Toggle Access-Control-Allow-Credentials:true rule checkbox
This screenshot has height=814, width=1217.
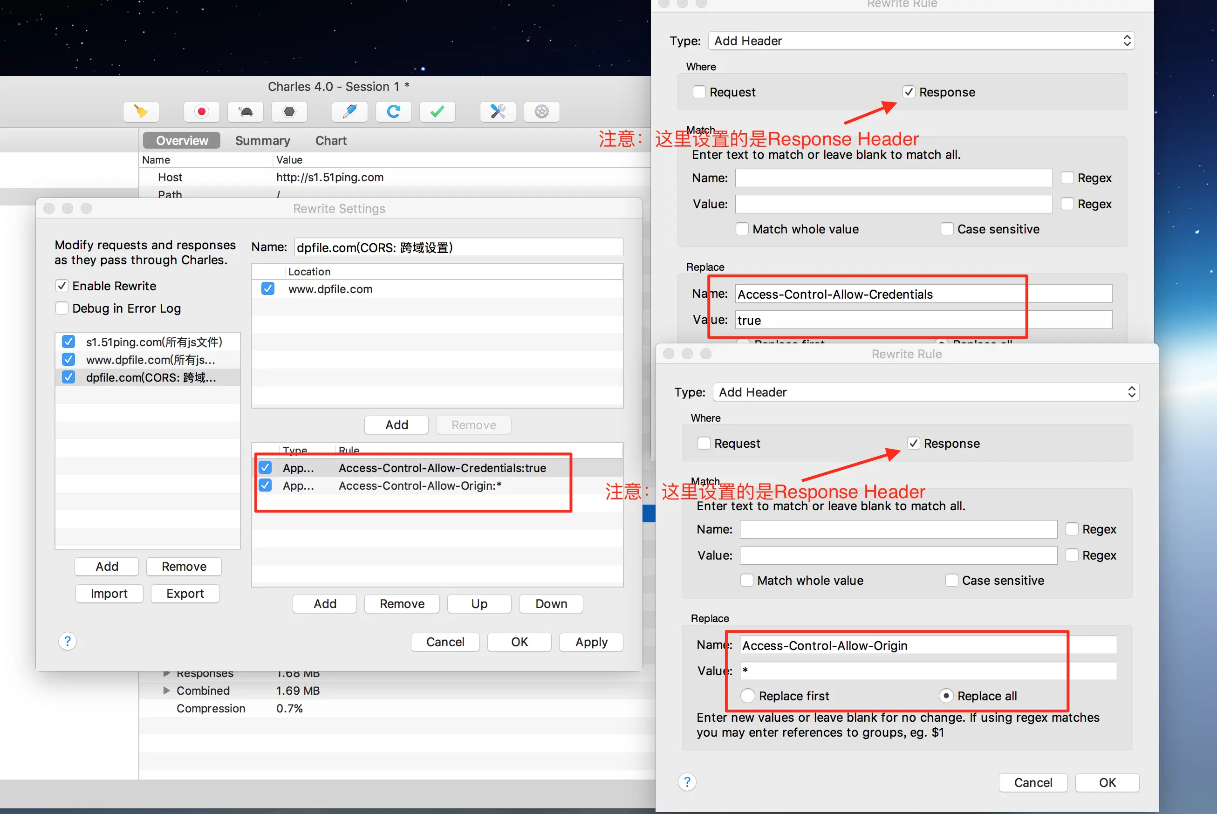point(265,467)
